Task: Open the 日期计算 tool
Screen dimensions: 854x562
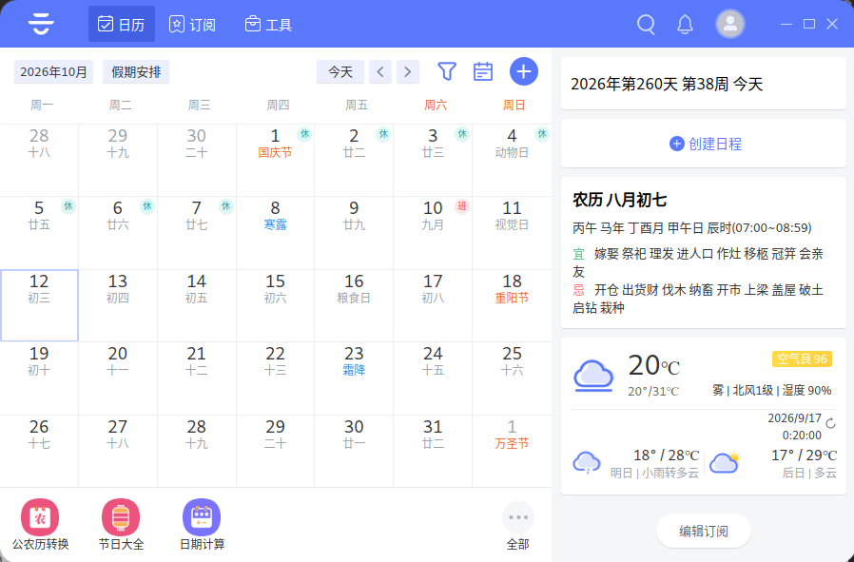Action: [x=202, y=524]
